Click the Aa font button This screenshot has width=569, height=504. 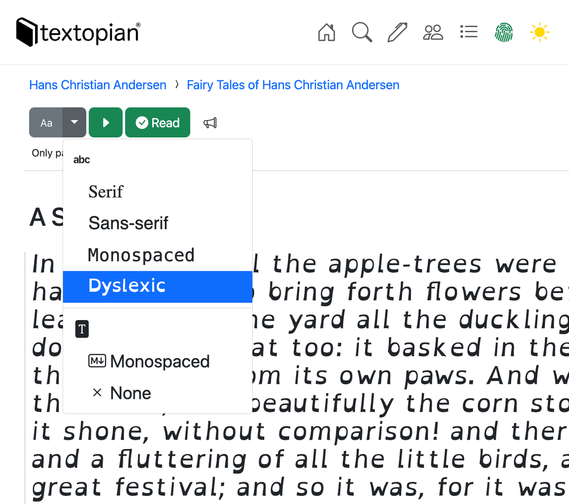46,123
